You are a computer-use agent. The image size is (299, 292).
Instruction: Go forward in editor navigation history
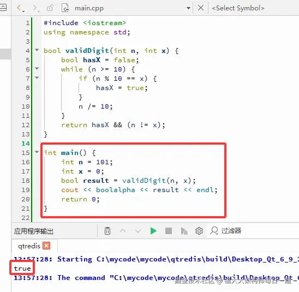[x=34, y=8]
